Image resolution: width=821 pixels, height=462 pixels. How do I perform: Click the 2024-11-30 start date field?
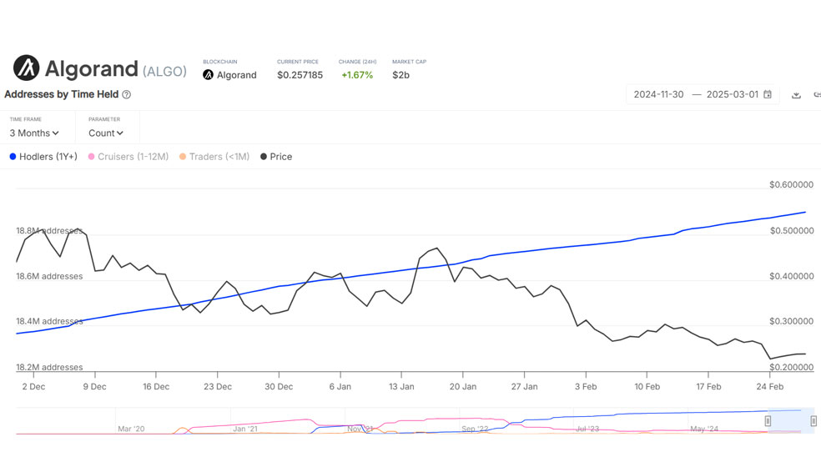pyautogui.click(x=658, y=94)
